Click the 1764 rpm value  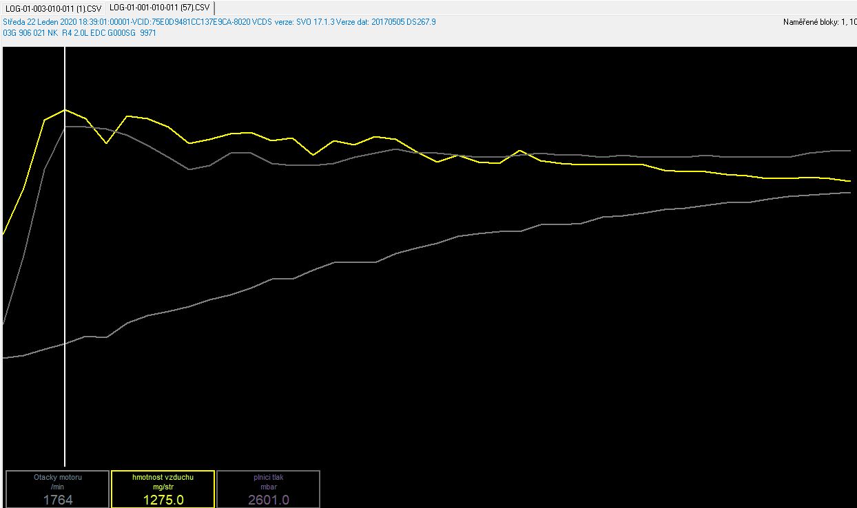pos(58,500)
